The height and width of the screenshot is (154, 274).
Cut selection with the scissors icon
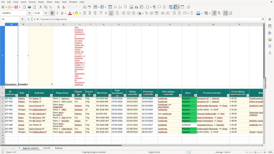(41, 7)
